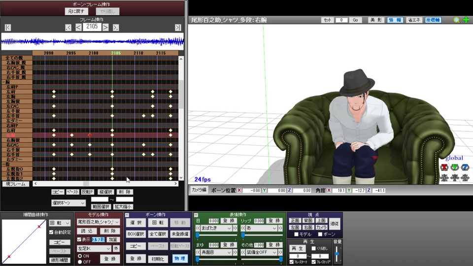Toggle フレ・スタート checkbox

(291, 262)
